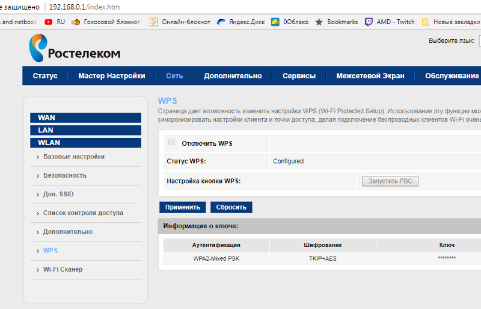This screenshot has height=309, width=481.
Task: Click the Ключ column header
Action: coord(447,245)
